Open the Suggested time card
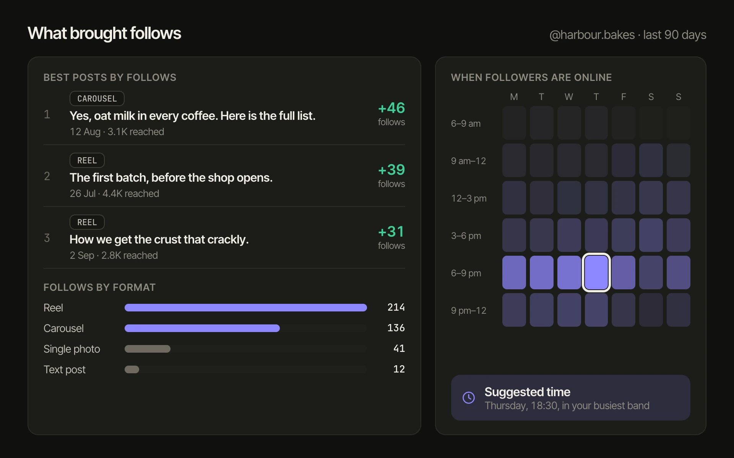The image size is (734, 458). pyautogui.click(x=571, y=398)
